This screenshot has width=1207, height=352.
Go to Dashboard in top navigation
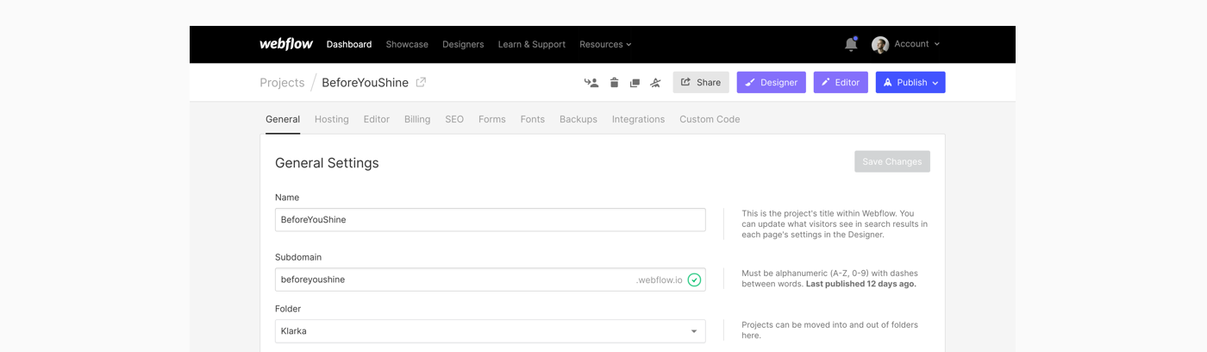pyautogui.click(x=349, y=44)
